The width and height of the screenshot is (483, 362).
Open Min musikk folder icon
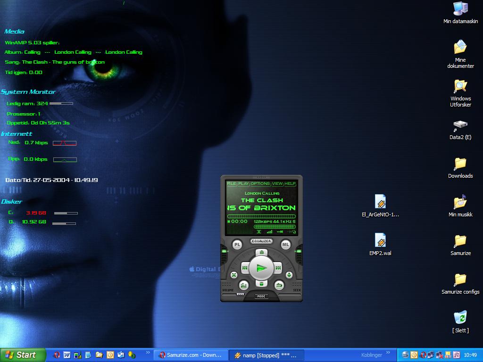(x=460, y=206)
